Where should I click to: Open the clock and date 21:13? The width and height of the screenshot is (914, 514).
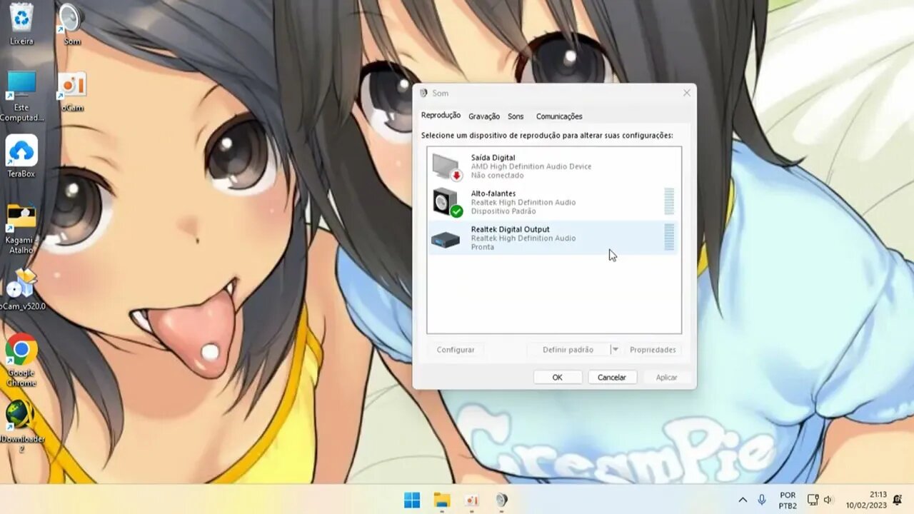pos(866,500)
